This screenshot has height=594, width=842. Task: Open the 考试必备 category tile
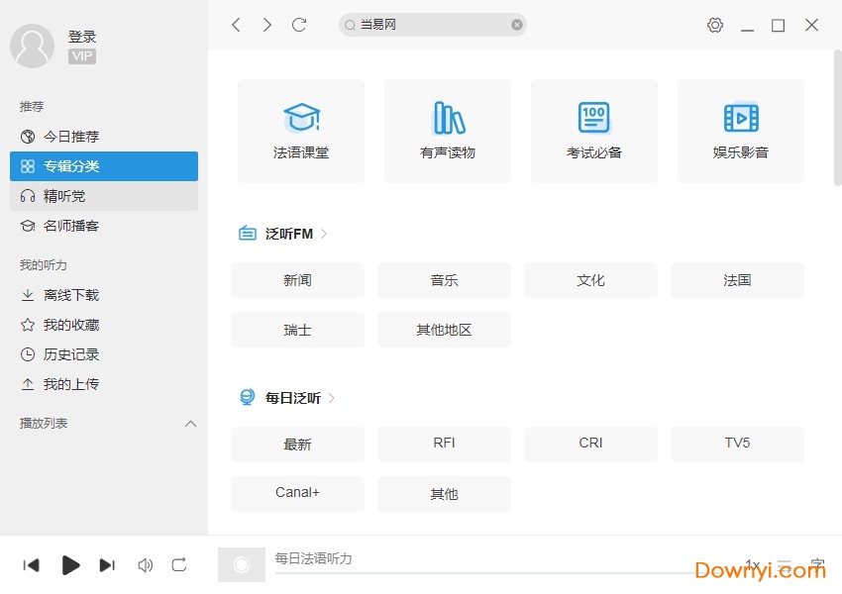(593, 131)
